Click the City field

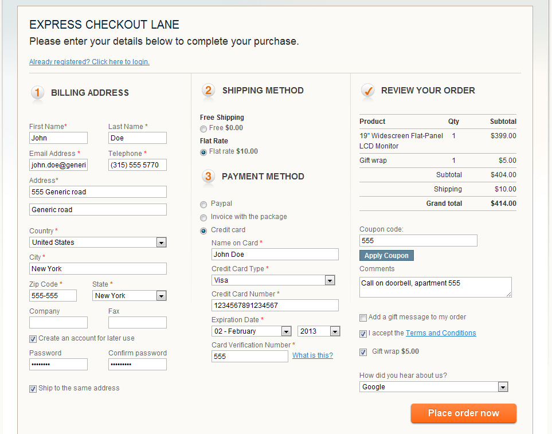(x=98, y=268)
